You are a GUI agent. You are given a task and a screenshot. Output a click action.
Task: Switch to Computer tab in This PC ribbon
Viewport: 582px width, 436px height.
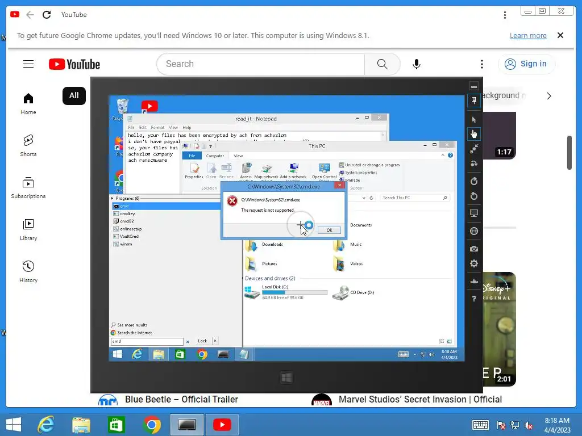pos(215,156)
